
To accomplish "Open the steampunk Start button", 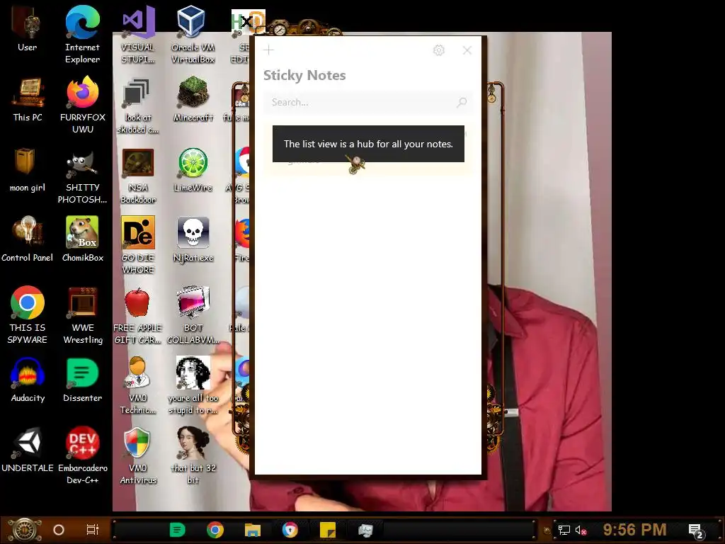I will 25,530.
